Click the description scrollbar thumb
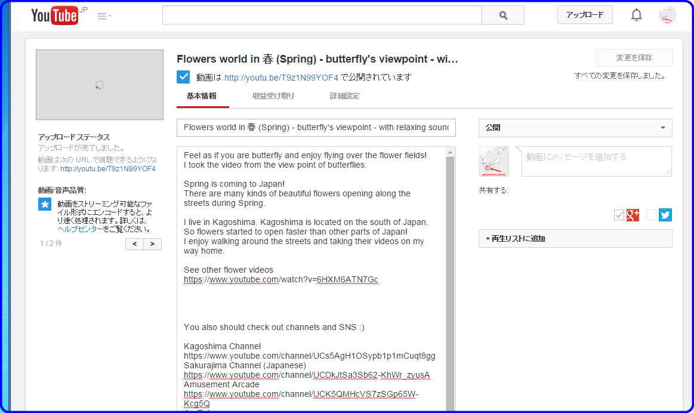This screenshot has width=694, height=413. [x=450, y=283]
